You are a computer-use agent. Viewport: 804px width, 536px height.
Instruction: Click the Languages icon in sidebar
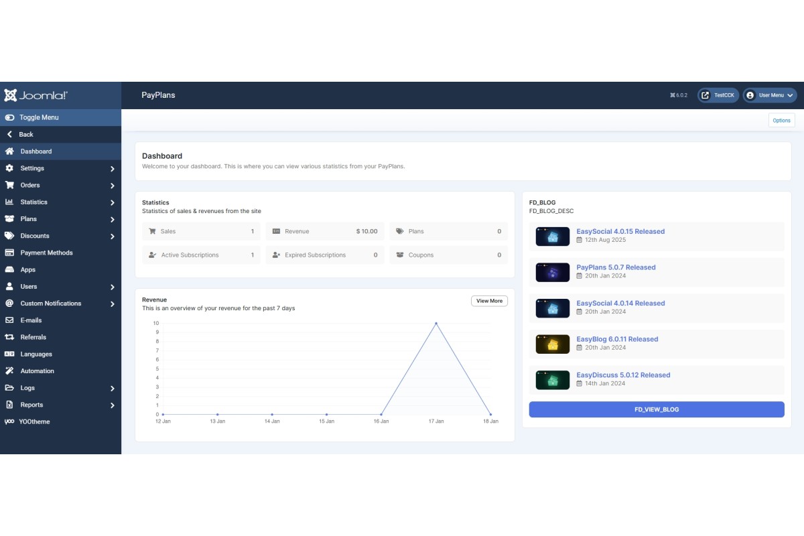coord(9,354)
